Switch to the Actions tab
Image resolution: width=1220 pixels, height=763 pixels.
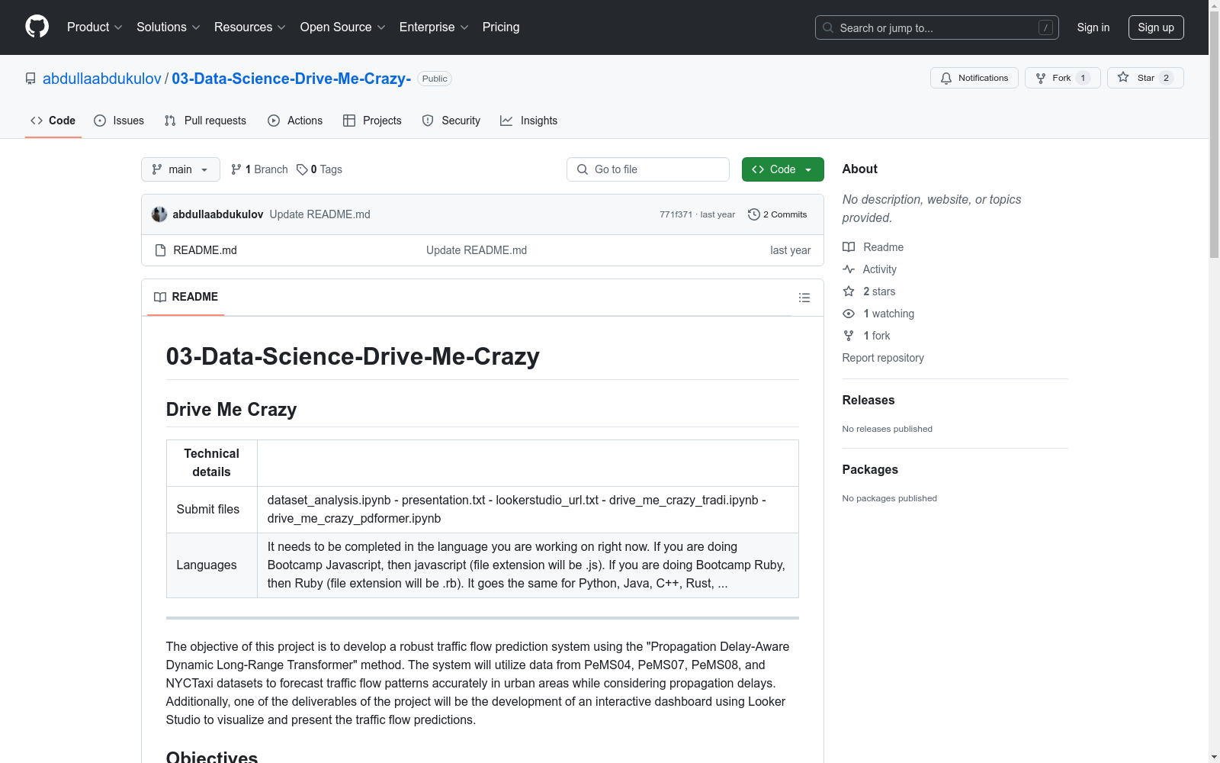(295, 121)
